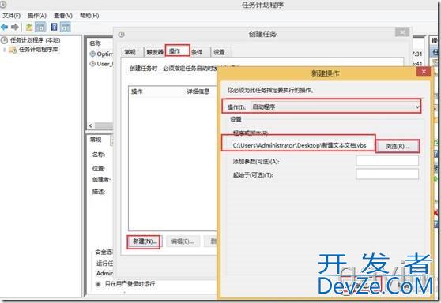Click the 名称 column header in task list
441x303 pixels.
[95, 43]
